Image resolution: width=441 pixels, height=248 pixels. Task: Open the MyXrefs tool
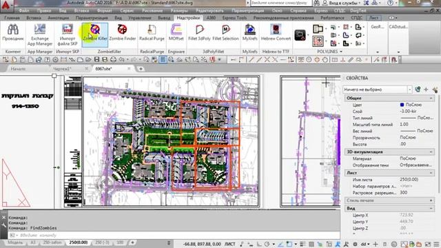point(249,34)
